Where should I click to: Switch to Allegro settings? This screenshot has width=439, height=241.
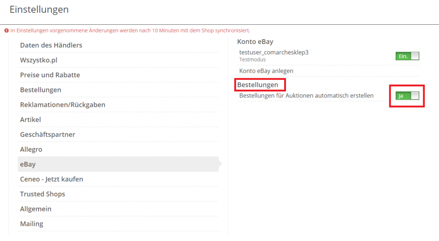(x=118, y=149)
